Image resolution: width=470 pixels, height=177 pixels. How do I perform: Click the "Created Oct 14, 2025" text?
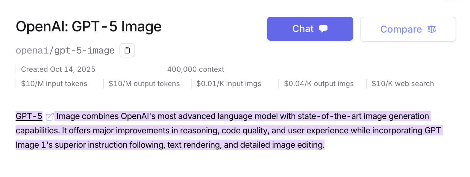[x=58, y=69]
